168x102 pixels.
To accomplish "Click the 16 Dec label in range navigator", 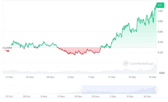I will tap(148, 96).
